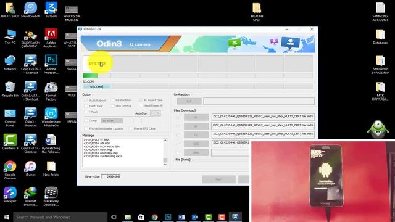This screenshot has width=395, height=222.
Task: Open Internet Download Manager shortcut
Action: (x=30, y=197)
